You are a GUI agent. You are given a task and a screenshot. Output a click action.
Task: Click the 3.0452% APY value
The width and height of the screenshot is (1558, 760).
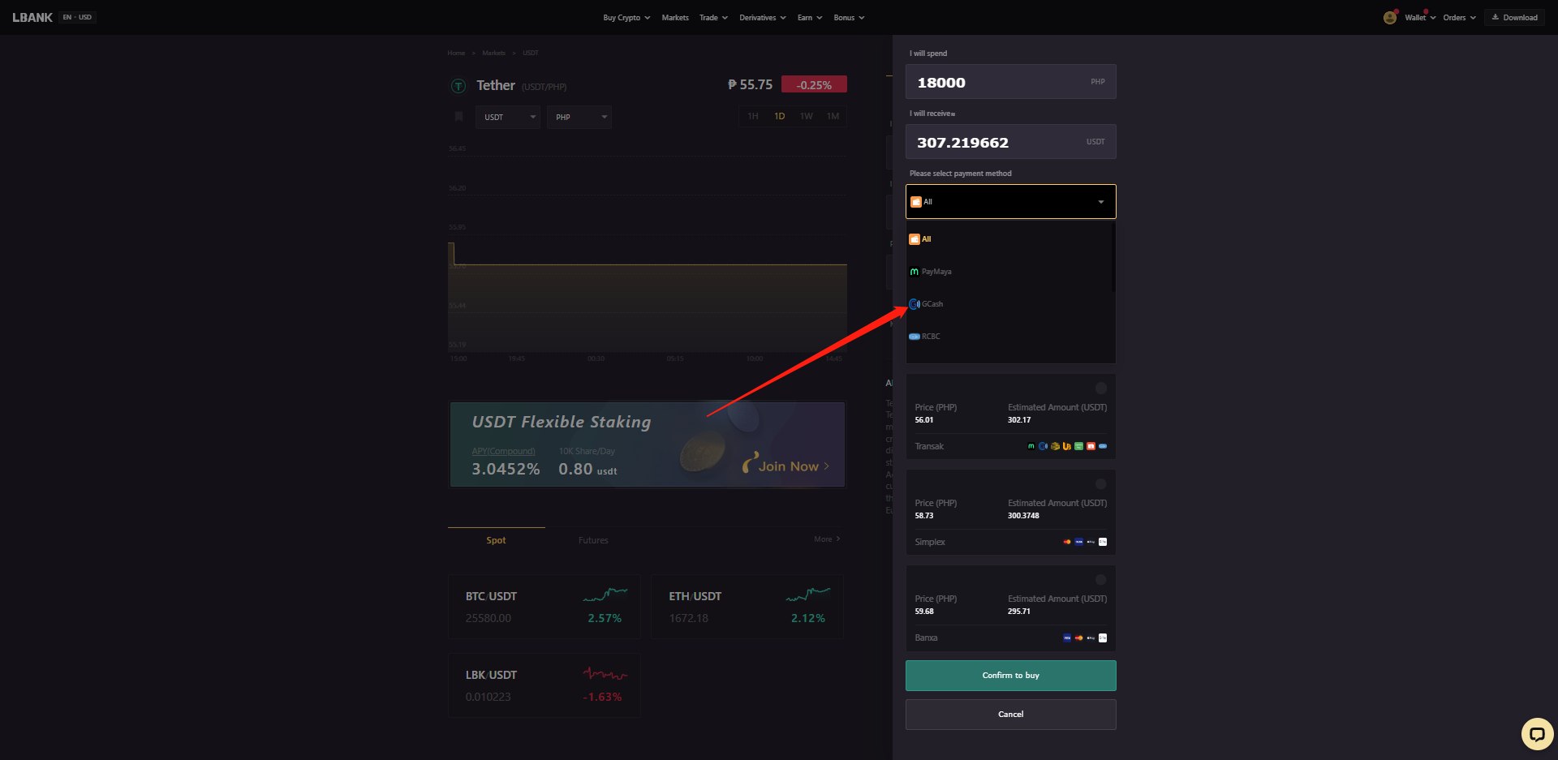click(x=506, y=469)
